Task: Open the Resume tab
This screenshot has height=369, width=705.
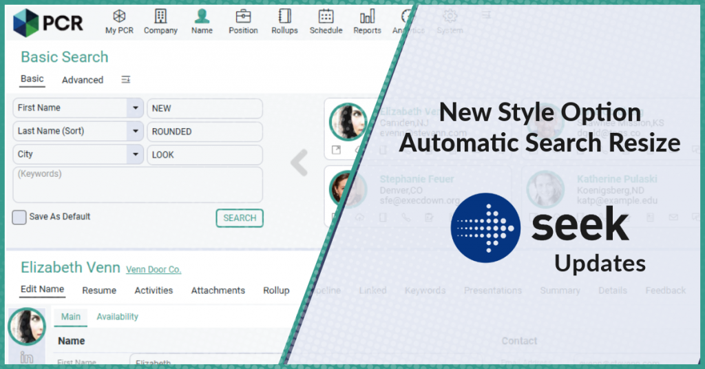Action: 99,291
